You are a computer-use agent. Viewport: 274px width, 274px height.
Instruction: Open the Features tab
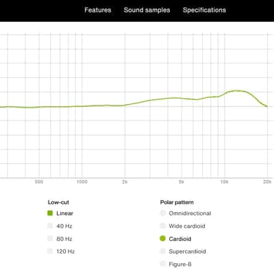click(98, 10)
